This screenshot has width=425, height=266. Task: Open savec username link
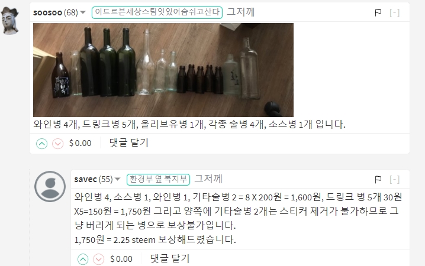(x=85, y=179)
